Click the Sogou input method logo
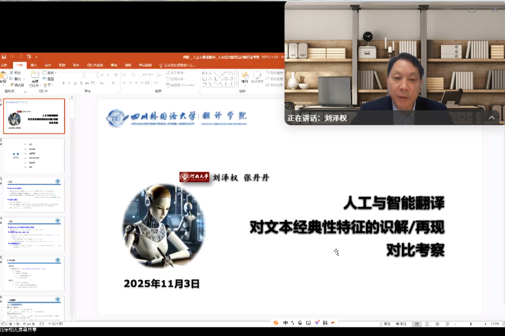Viewport: 505px width, 336px height. pos(276,323)
